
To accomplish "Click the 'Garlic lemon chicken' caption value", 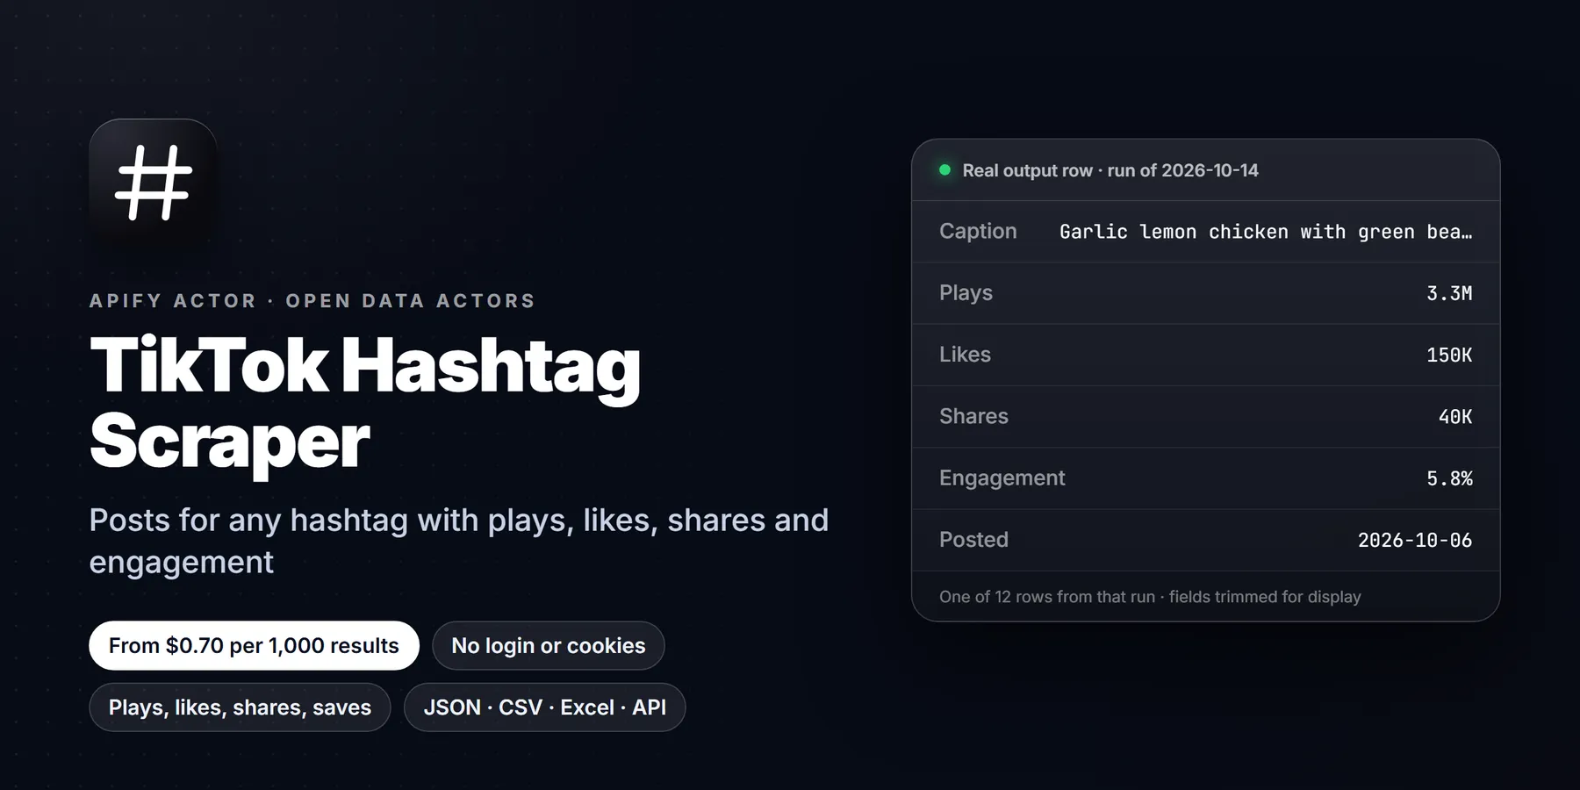I will point(1266,232).
